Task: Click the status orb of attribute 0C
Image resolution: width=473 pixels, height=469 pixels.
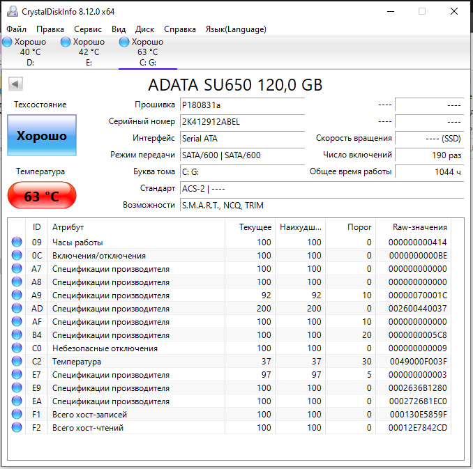Action: pos(17,255)
